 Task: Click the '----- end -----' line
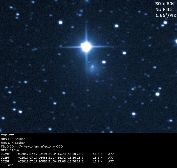coord(11,165)
